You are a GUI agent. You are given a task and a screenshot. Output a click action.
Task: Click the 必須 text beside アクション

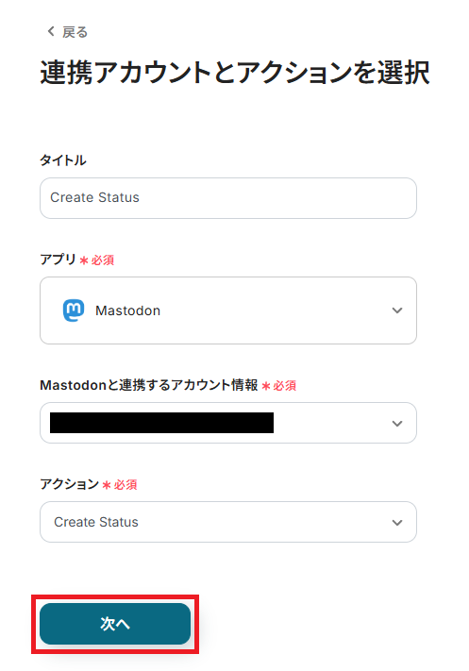point(126,485)
